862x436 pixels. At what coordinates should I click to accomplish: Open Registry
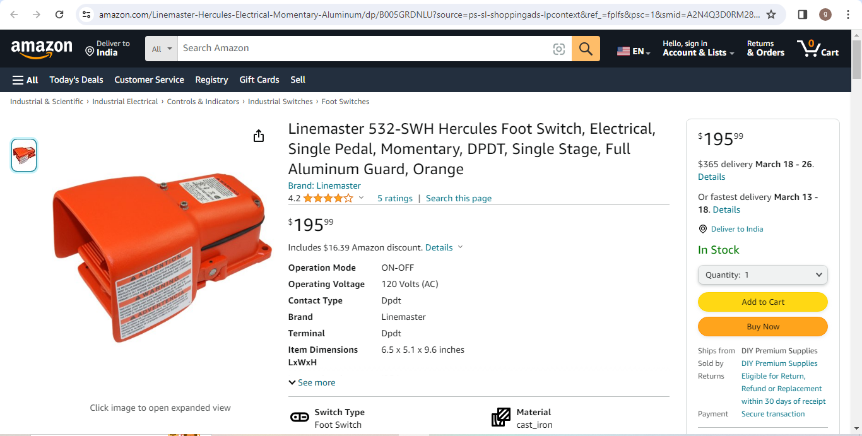tap(211, 80)
